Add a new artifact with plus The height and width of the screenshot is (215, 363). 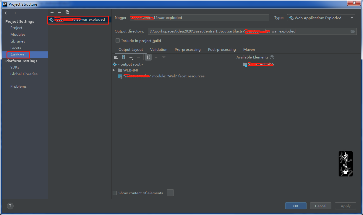pyautogui.click(x=52, y=12)
